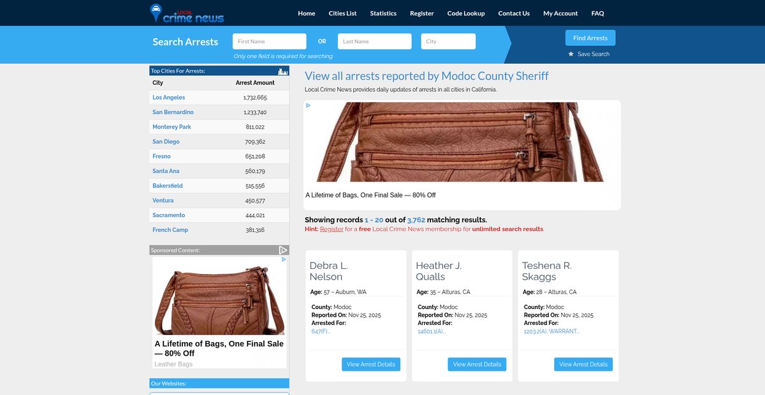The height and width of the screenshot is (395, 765).
Task: Open the Monterey Park city link
Action: (171, 127)
